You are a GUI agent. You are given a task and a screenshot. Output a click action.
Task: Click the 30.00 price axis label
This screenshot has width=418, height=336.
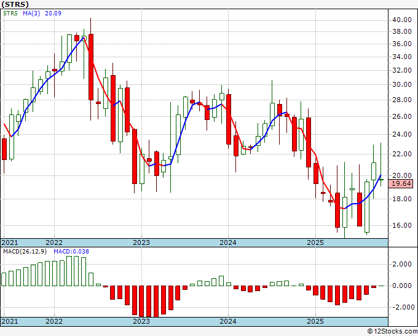tap(401, 84)
